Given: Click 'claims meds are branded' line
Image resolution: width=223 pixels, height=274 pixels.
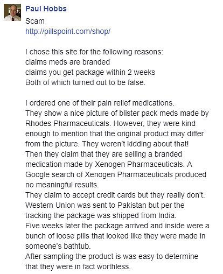Looking at the screenshot, I should click(67, 62).
